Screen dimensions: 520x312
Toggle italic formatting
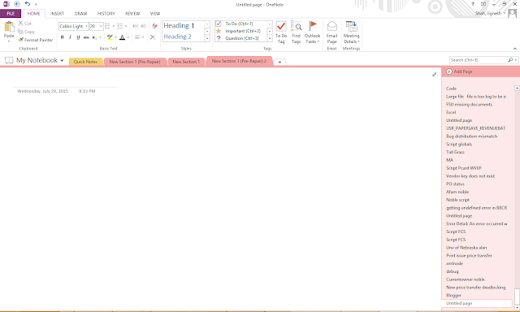(70, 37)
